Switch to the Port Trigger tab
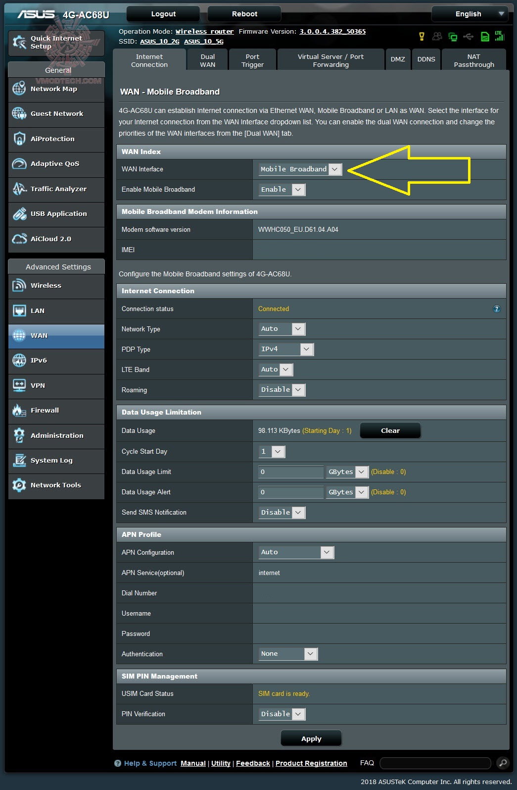 [252, 60]
